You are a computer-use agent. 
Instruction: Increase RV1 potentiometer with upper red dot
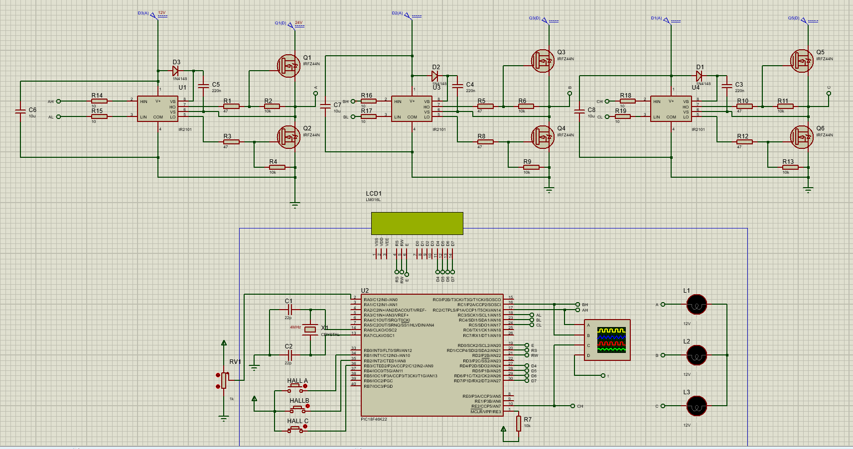218,375
